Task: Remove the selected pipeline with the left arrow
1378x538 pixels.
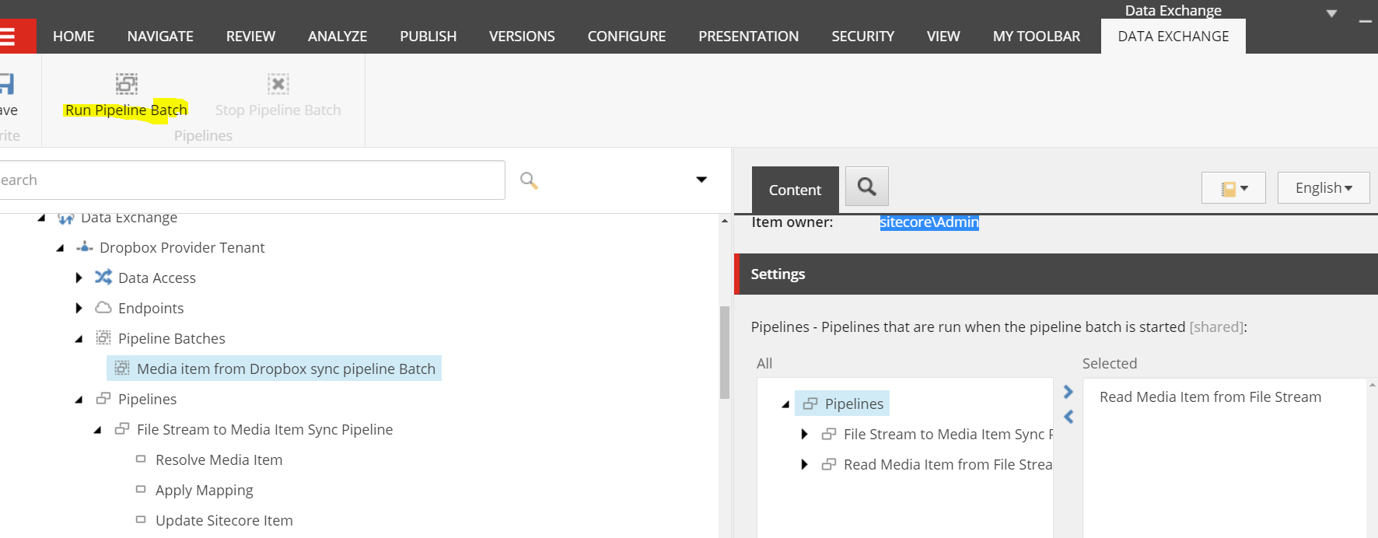Action: (x=1068, y=417)
